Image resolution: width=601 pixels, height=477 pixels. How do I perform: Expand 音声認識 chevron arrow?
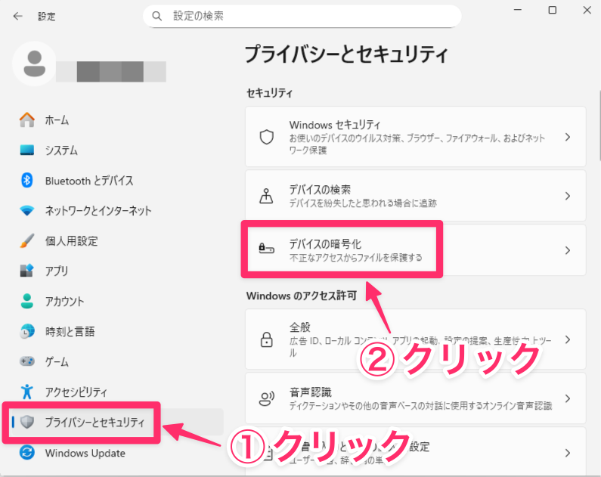[567, 398]
